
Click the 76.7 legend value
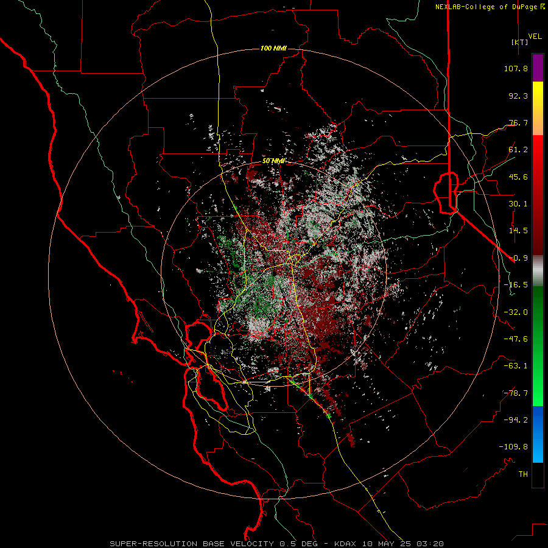(518, 122)
